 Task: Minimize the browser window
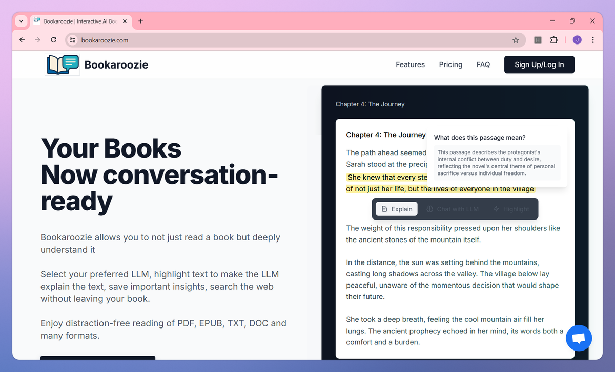point(552,21)
